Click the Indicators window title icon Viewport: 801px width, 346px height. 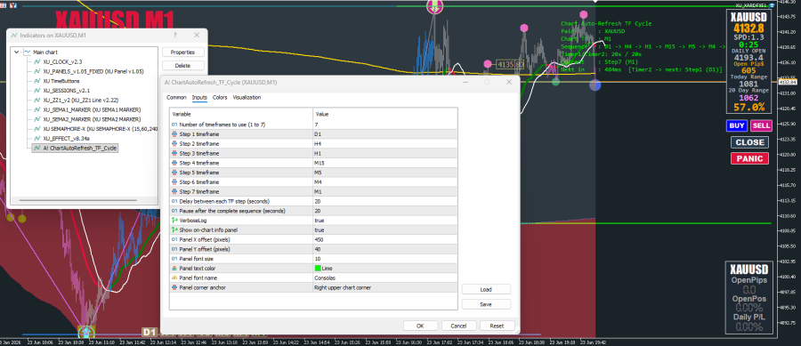(x=13, y=36)
